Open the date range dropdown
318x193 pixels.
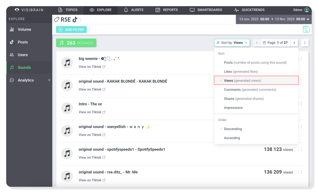coord(274,19)
